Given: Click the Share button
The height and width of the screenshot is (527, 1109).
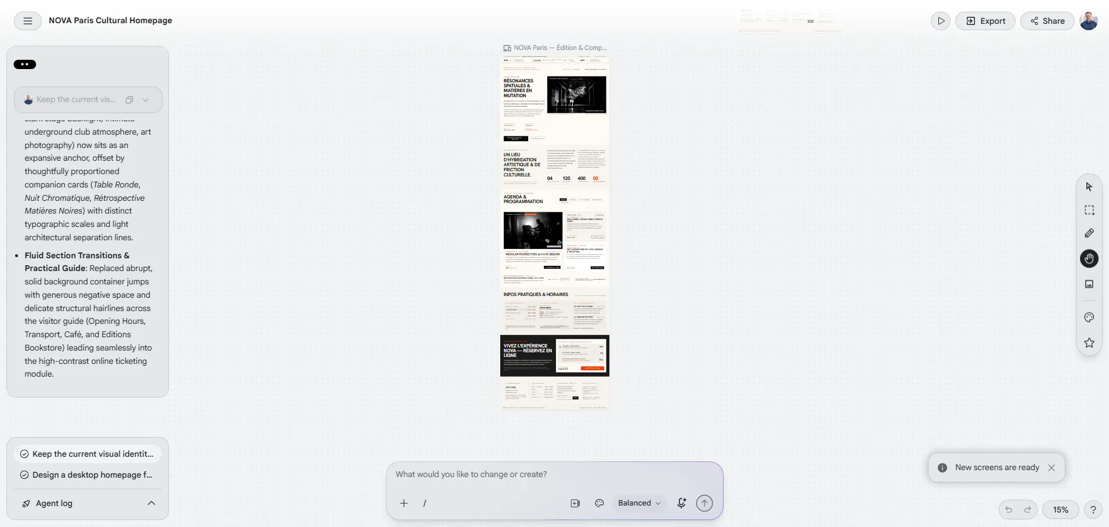Looking at the screenshot, I should pyautogui.click(x=1047, y=21).
